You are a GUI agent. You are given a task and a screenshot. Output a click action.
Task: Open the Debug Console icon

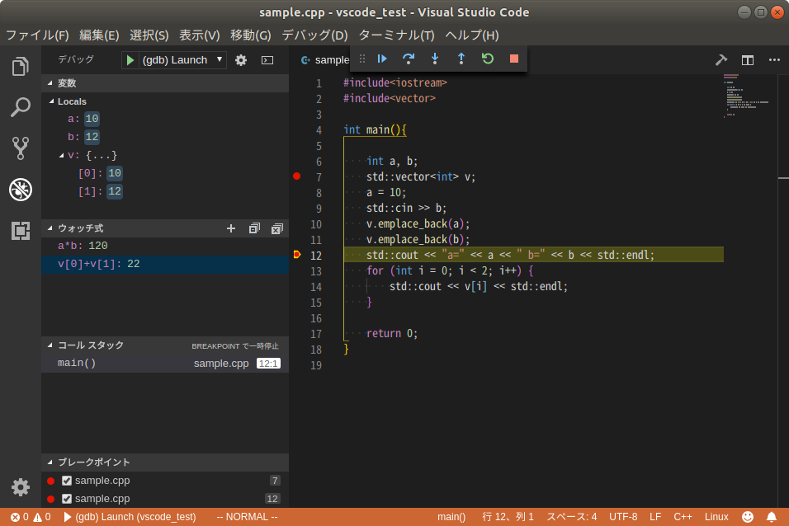(267, 60)
